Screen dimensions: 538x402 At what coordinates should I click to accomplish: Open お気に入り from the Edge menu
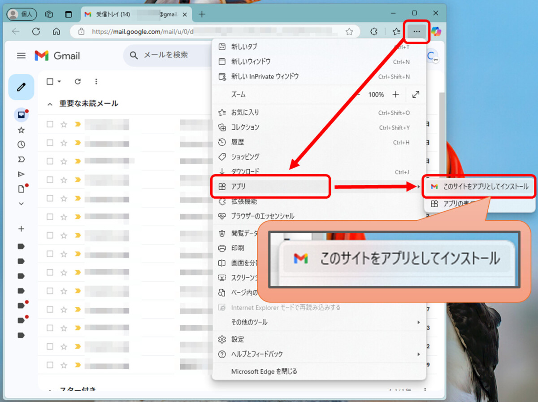tap(319, 113)
